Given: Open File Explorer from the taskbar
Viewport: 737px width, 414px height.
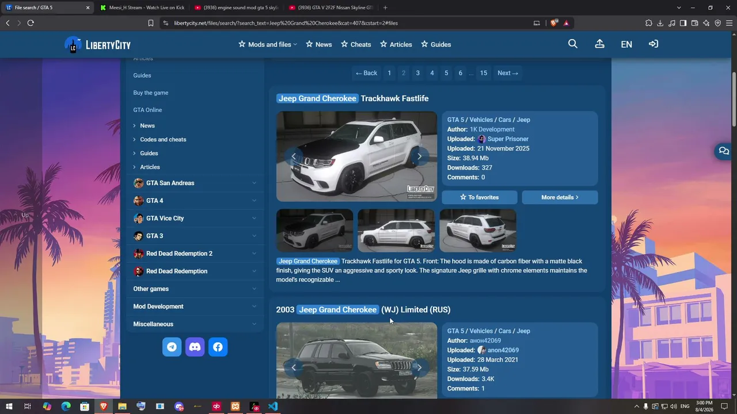Looking at the screenshot, I should click(x=122, y=407).
